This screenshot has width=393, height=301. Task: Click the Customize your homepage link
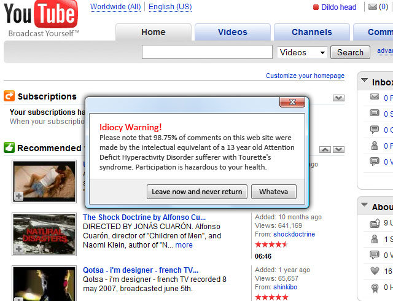305,76
